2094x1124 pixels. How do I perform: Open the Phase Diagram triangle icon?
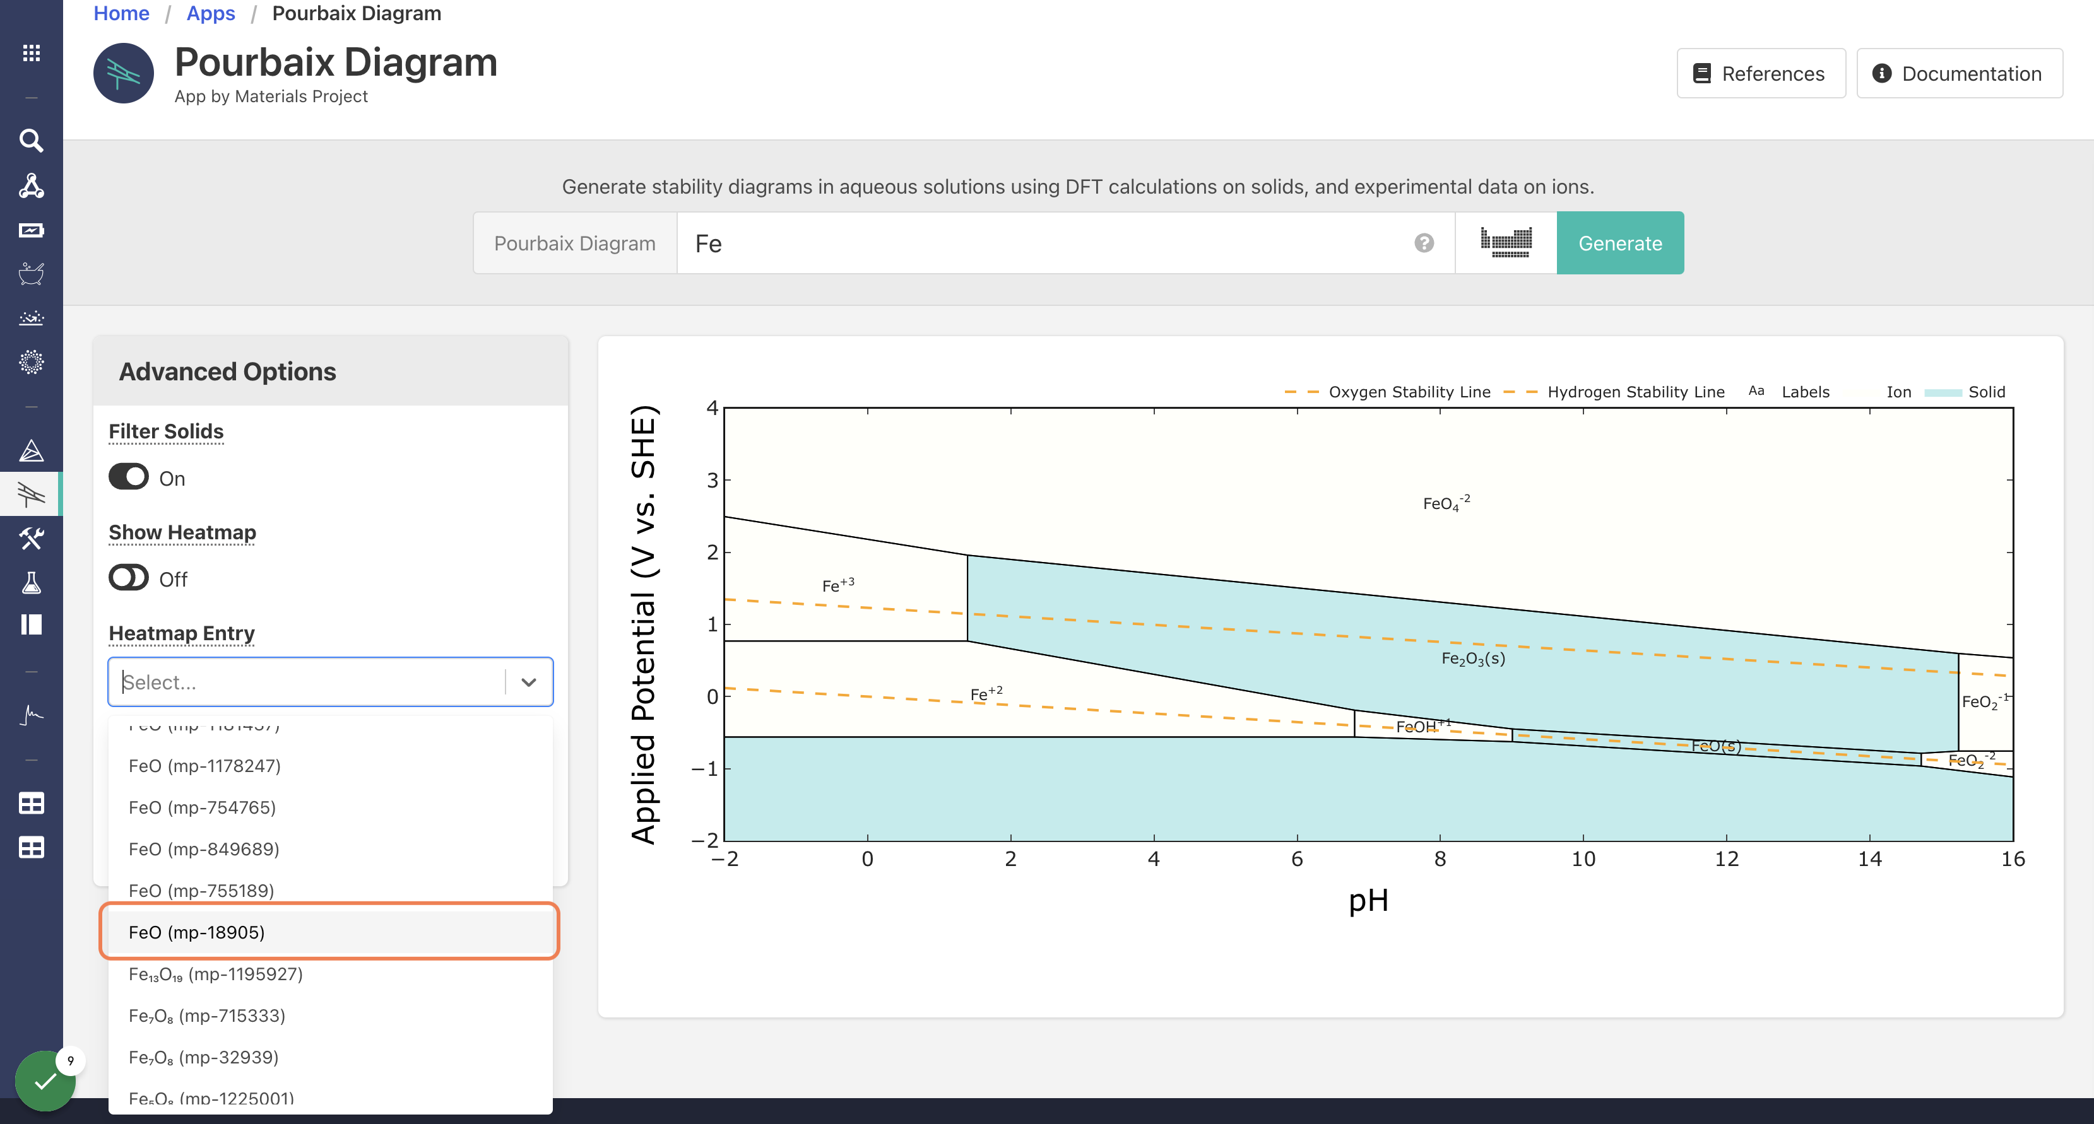click(x=31, y=450)
